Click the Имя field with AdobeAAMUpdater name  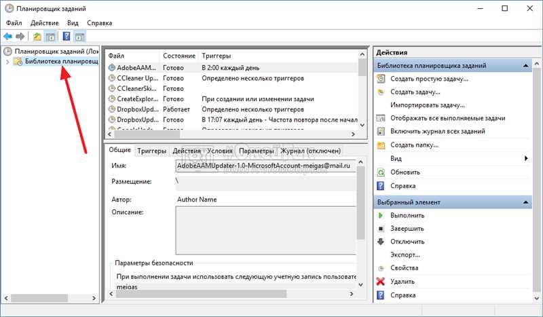265,166
